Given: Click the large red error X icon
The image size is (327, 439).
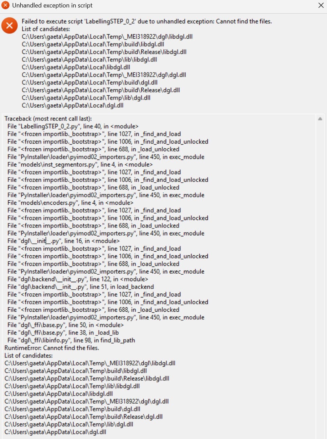Looking at the screenshot, I should 9,25.
